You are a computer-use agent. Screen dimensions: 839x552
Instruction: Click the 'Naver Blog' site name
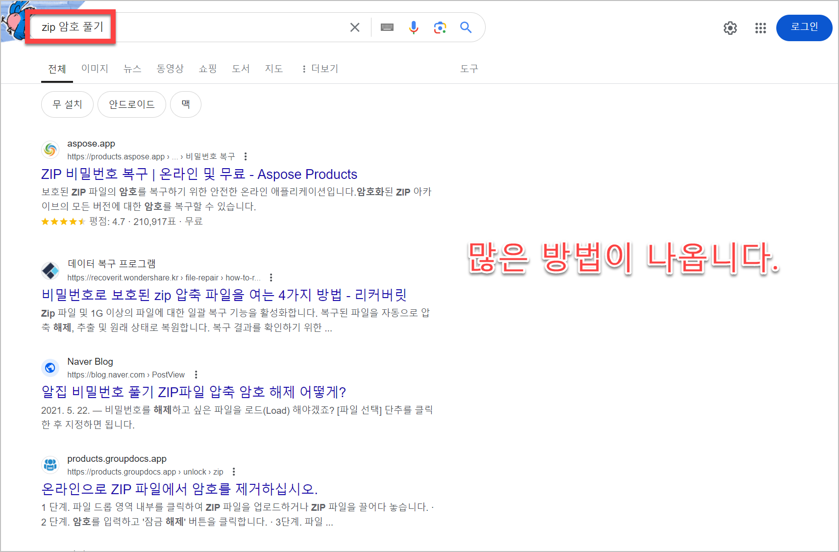point(90,362)
